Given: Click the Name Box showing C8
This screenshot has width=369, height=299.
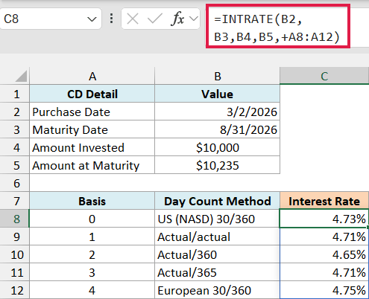Looking at the screenshot, I should (x=51, y=19).
